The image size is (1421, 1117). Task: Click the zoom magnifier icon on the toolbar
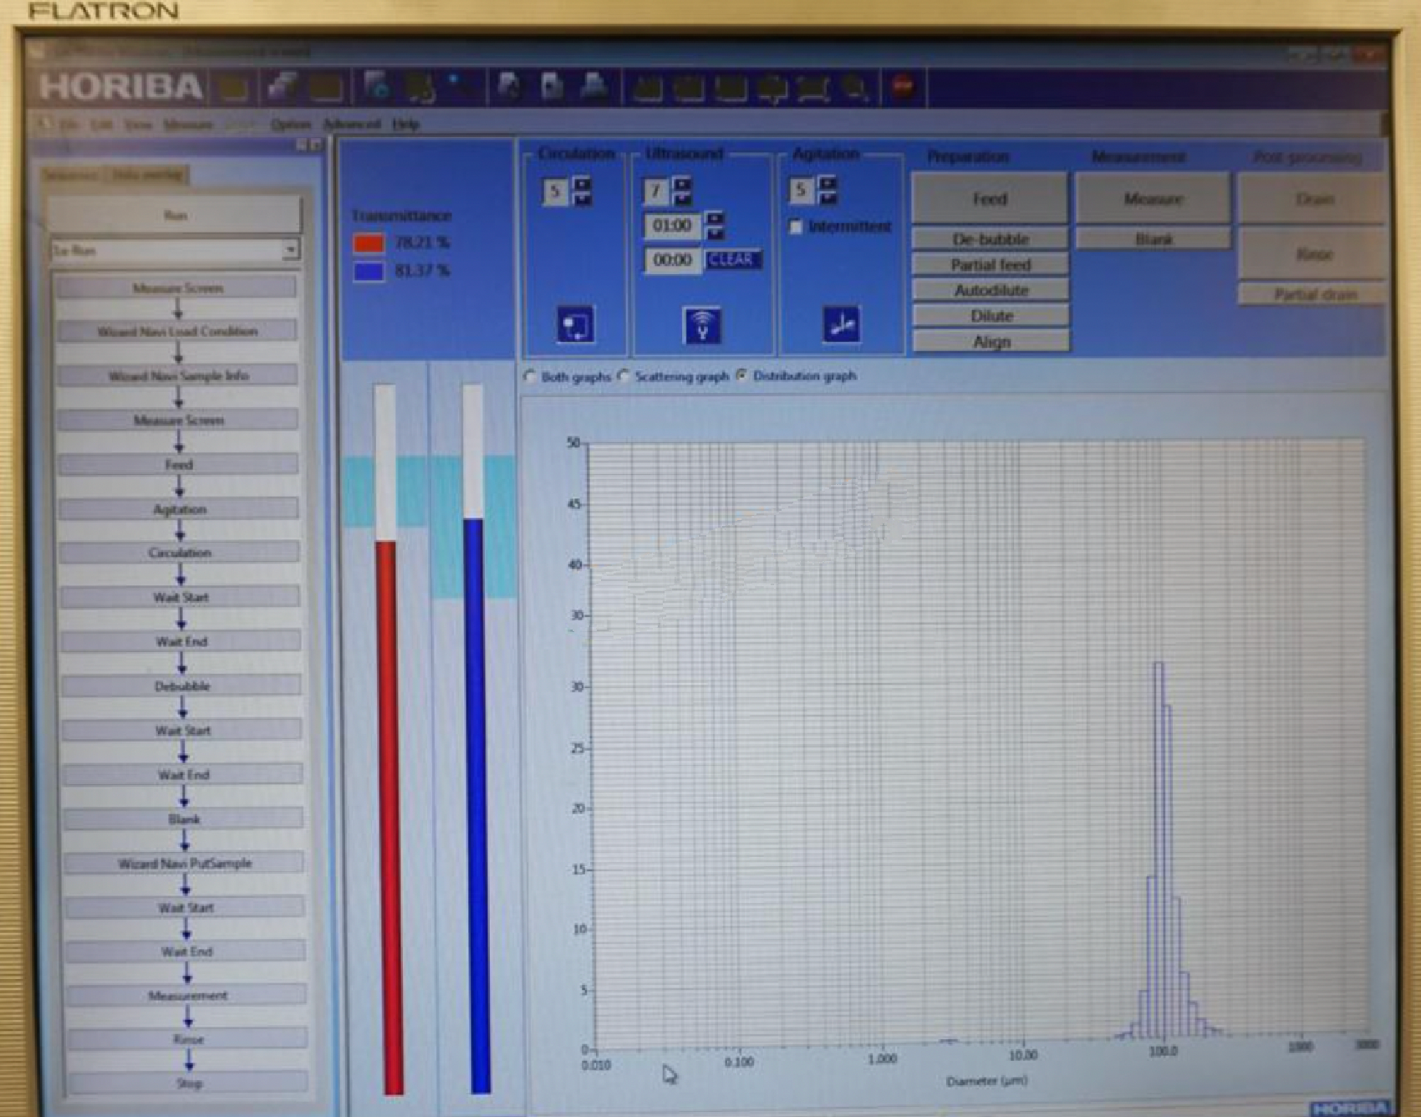coord(853,85)
